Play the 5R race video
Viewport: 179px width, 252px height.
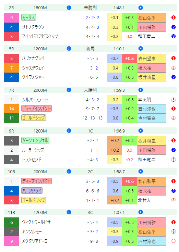141,49
